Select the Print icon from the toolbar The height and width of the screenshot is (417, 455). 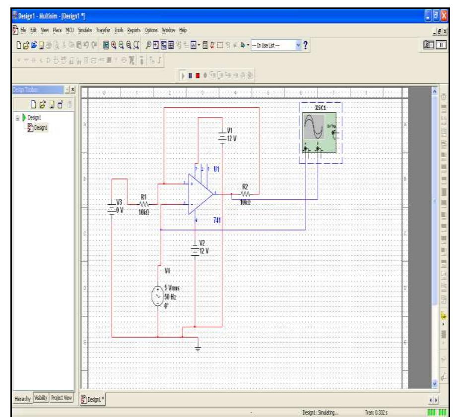click(x=49, y=44)
